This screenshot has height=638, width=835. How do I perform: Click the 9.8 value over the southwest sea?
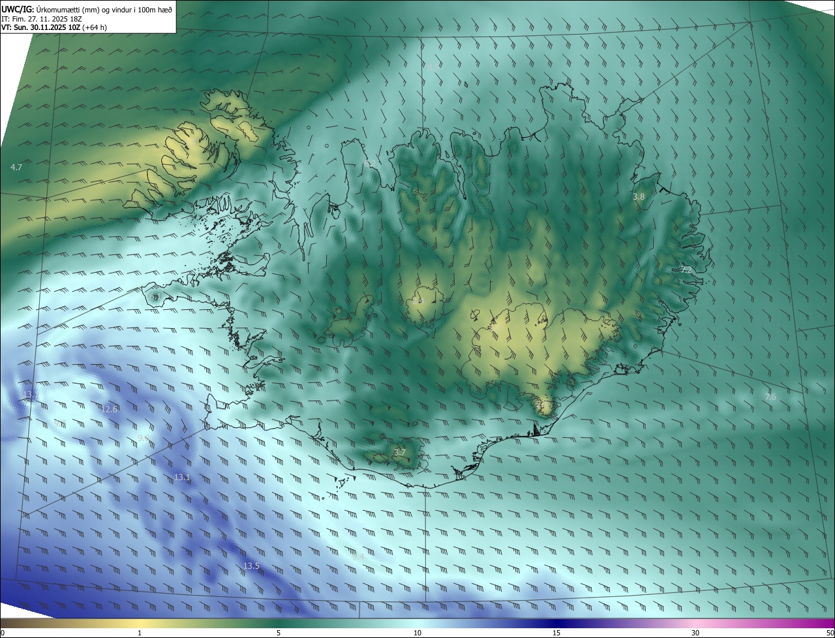[x=144, y=438]
